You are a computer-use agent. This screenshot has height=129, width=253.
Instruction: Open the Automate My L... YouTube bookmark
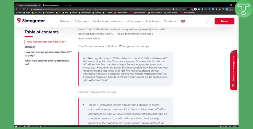coord(189,12)
